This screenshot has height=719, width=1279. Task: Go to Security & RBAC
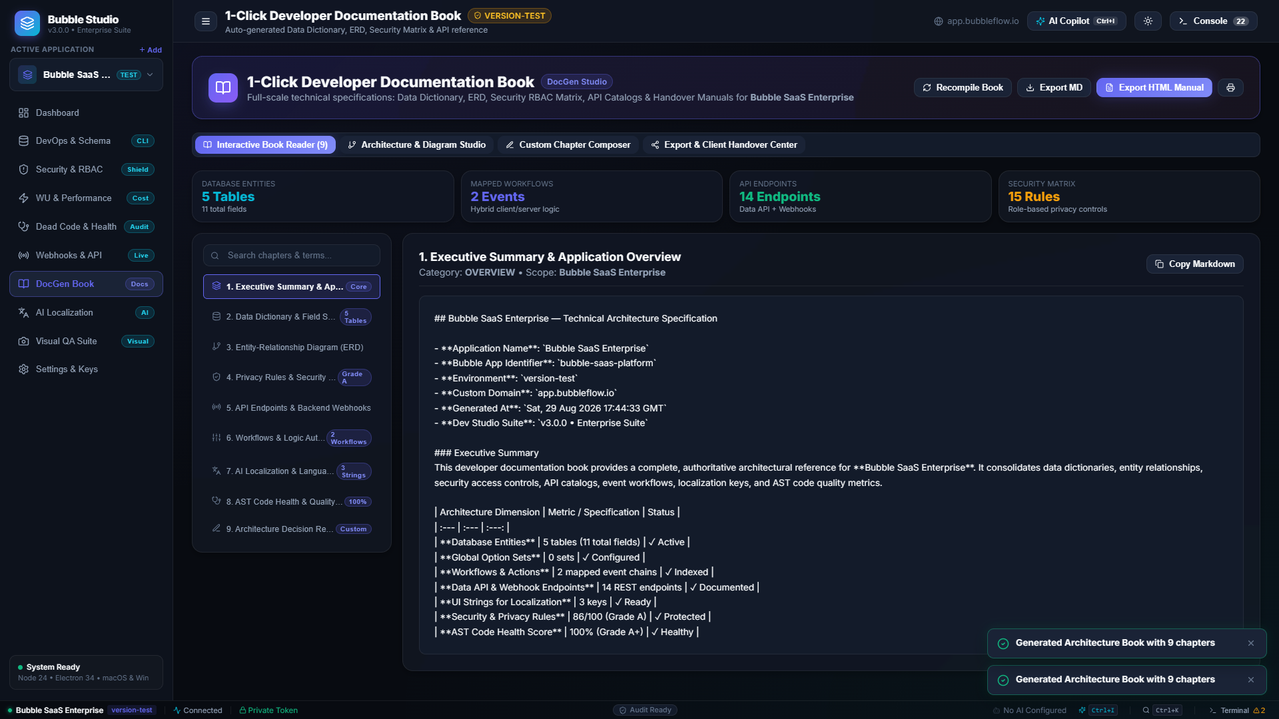coord(86,170)
